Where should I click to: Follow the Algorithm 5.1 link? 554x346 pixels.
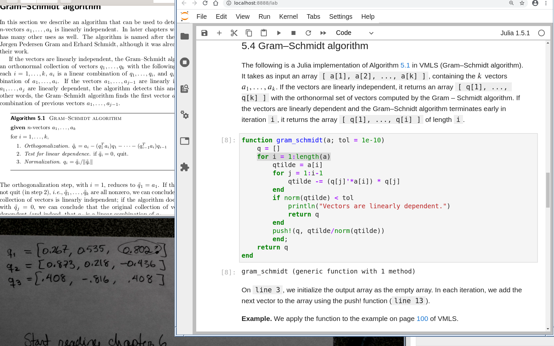[405, 65]
